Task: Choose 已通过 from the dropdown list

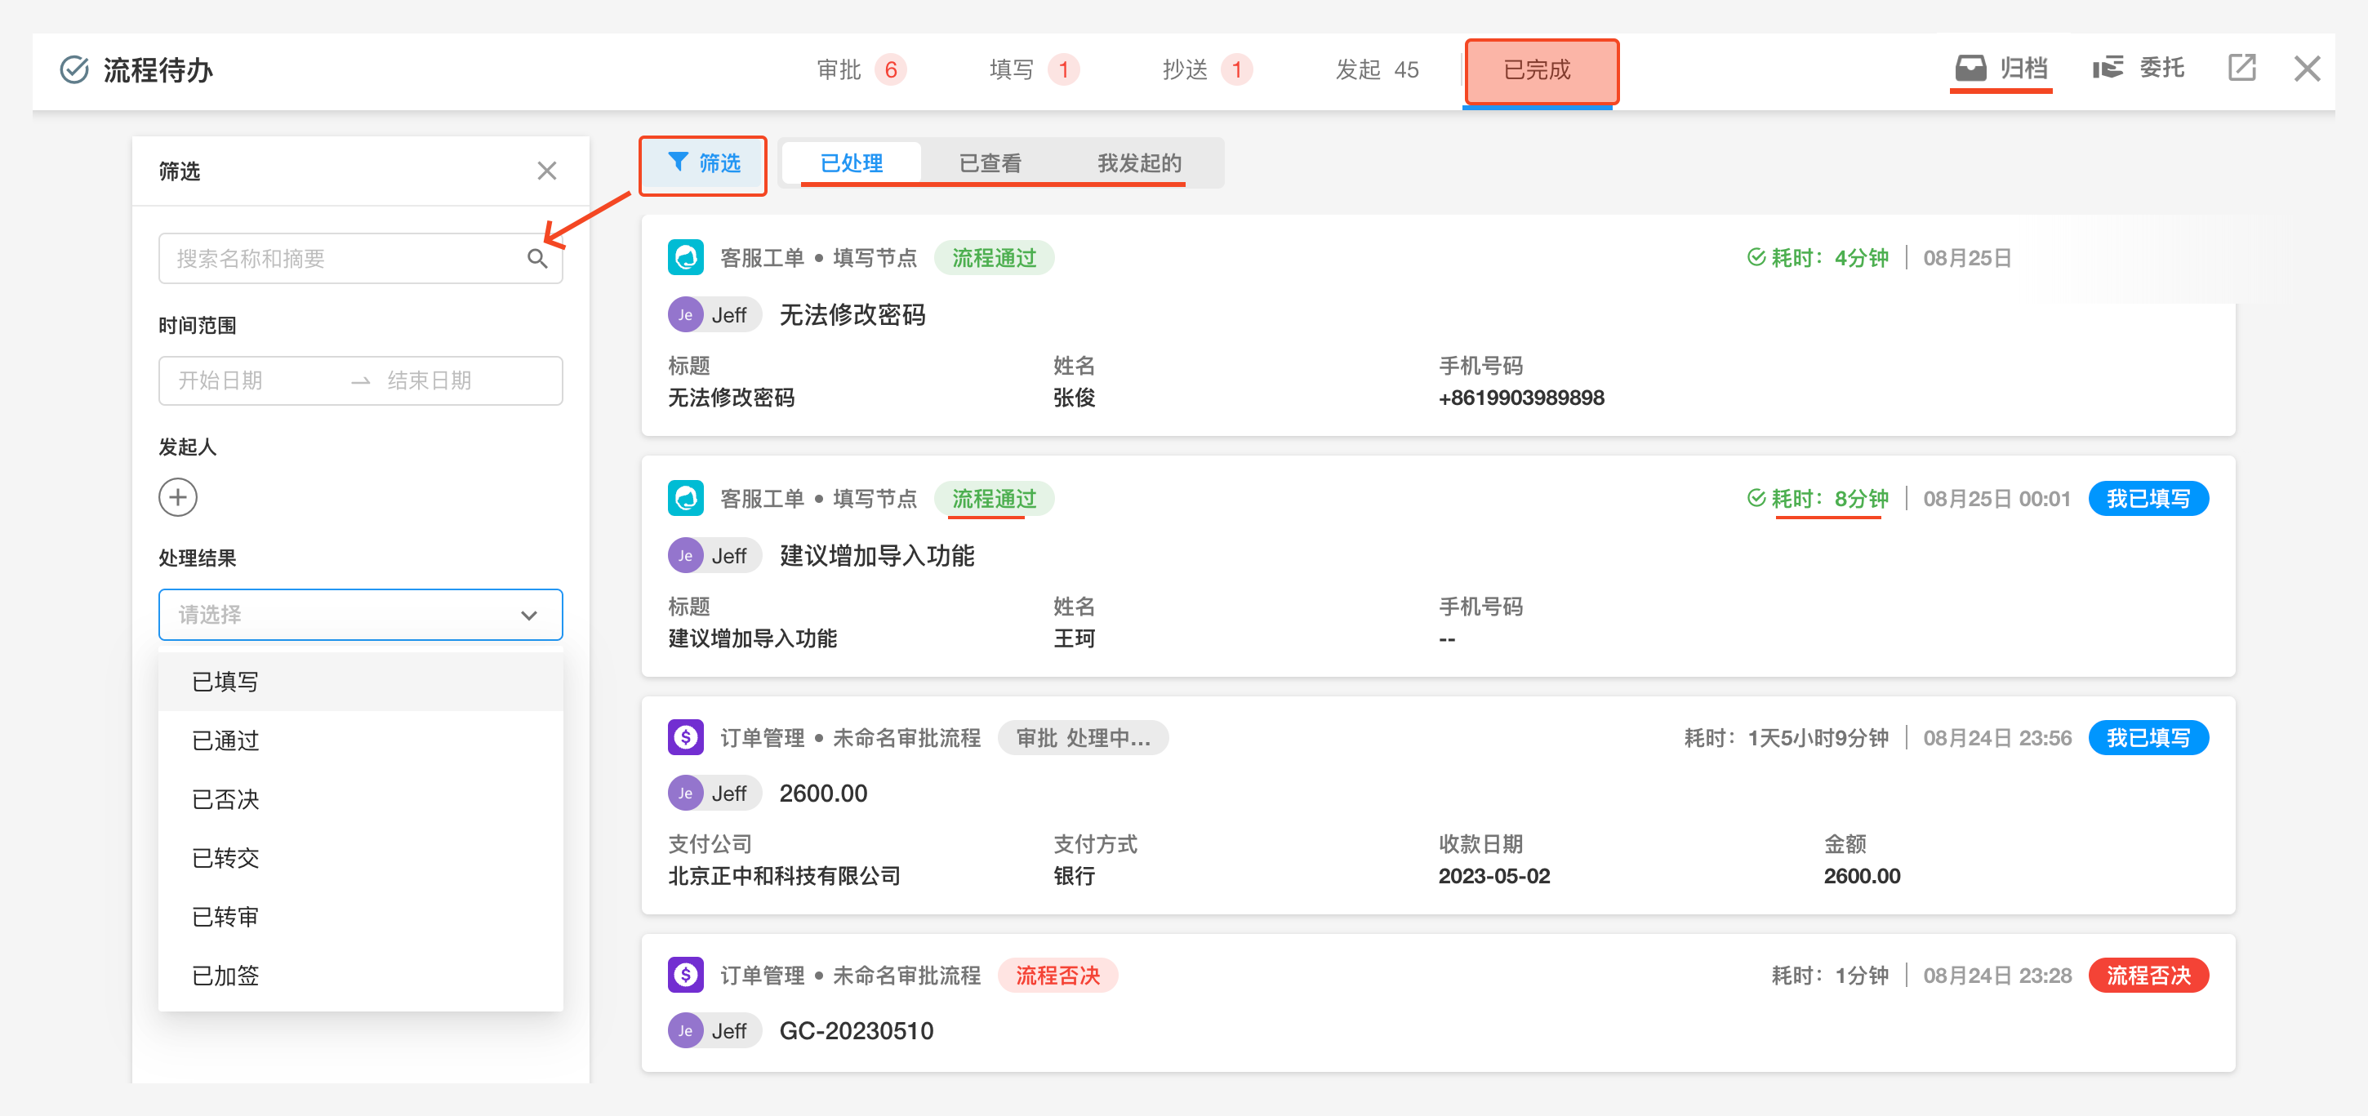Action: tap(360, 740)
